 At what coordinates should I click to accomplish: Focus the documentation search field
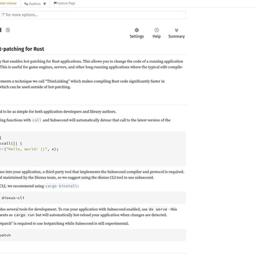point(93,15)
